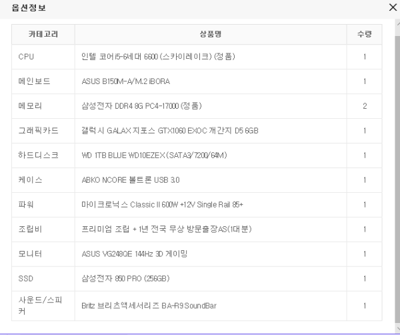Image resolution: width=400 pixels, height=335 pixels.
Task: Select the 파워 category cell
Action: [43, 205]
